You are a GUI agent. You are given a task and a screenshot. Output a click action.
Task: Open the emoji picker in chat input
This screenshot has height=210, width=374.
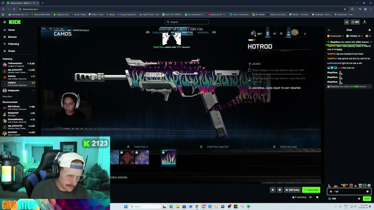click(x=368, y=192)
